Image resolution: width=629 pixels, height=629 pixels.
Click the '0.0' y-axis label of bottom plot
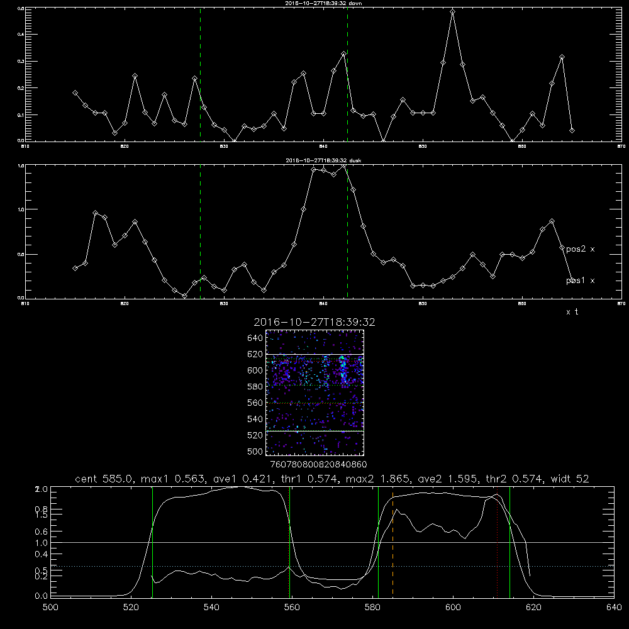[x=41, y=596]
